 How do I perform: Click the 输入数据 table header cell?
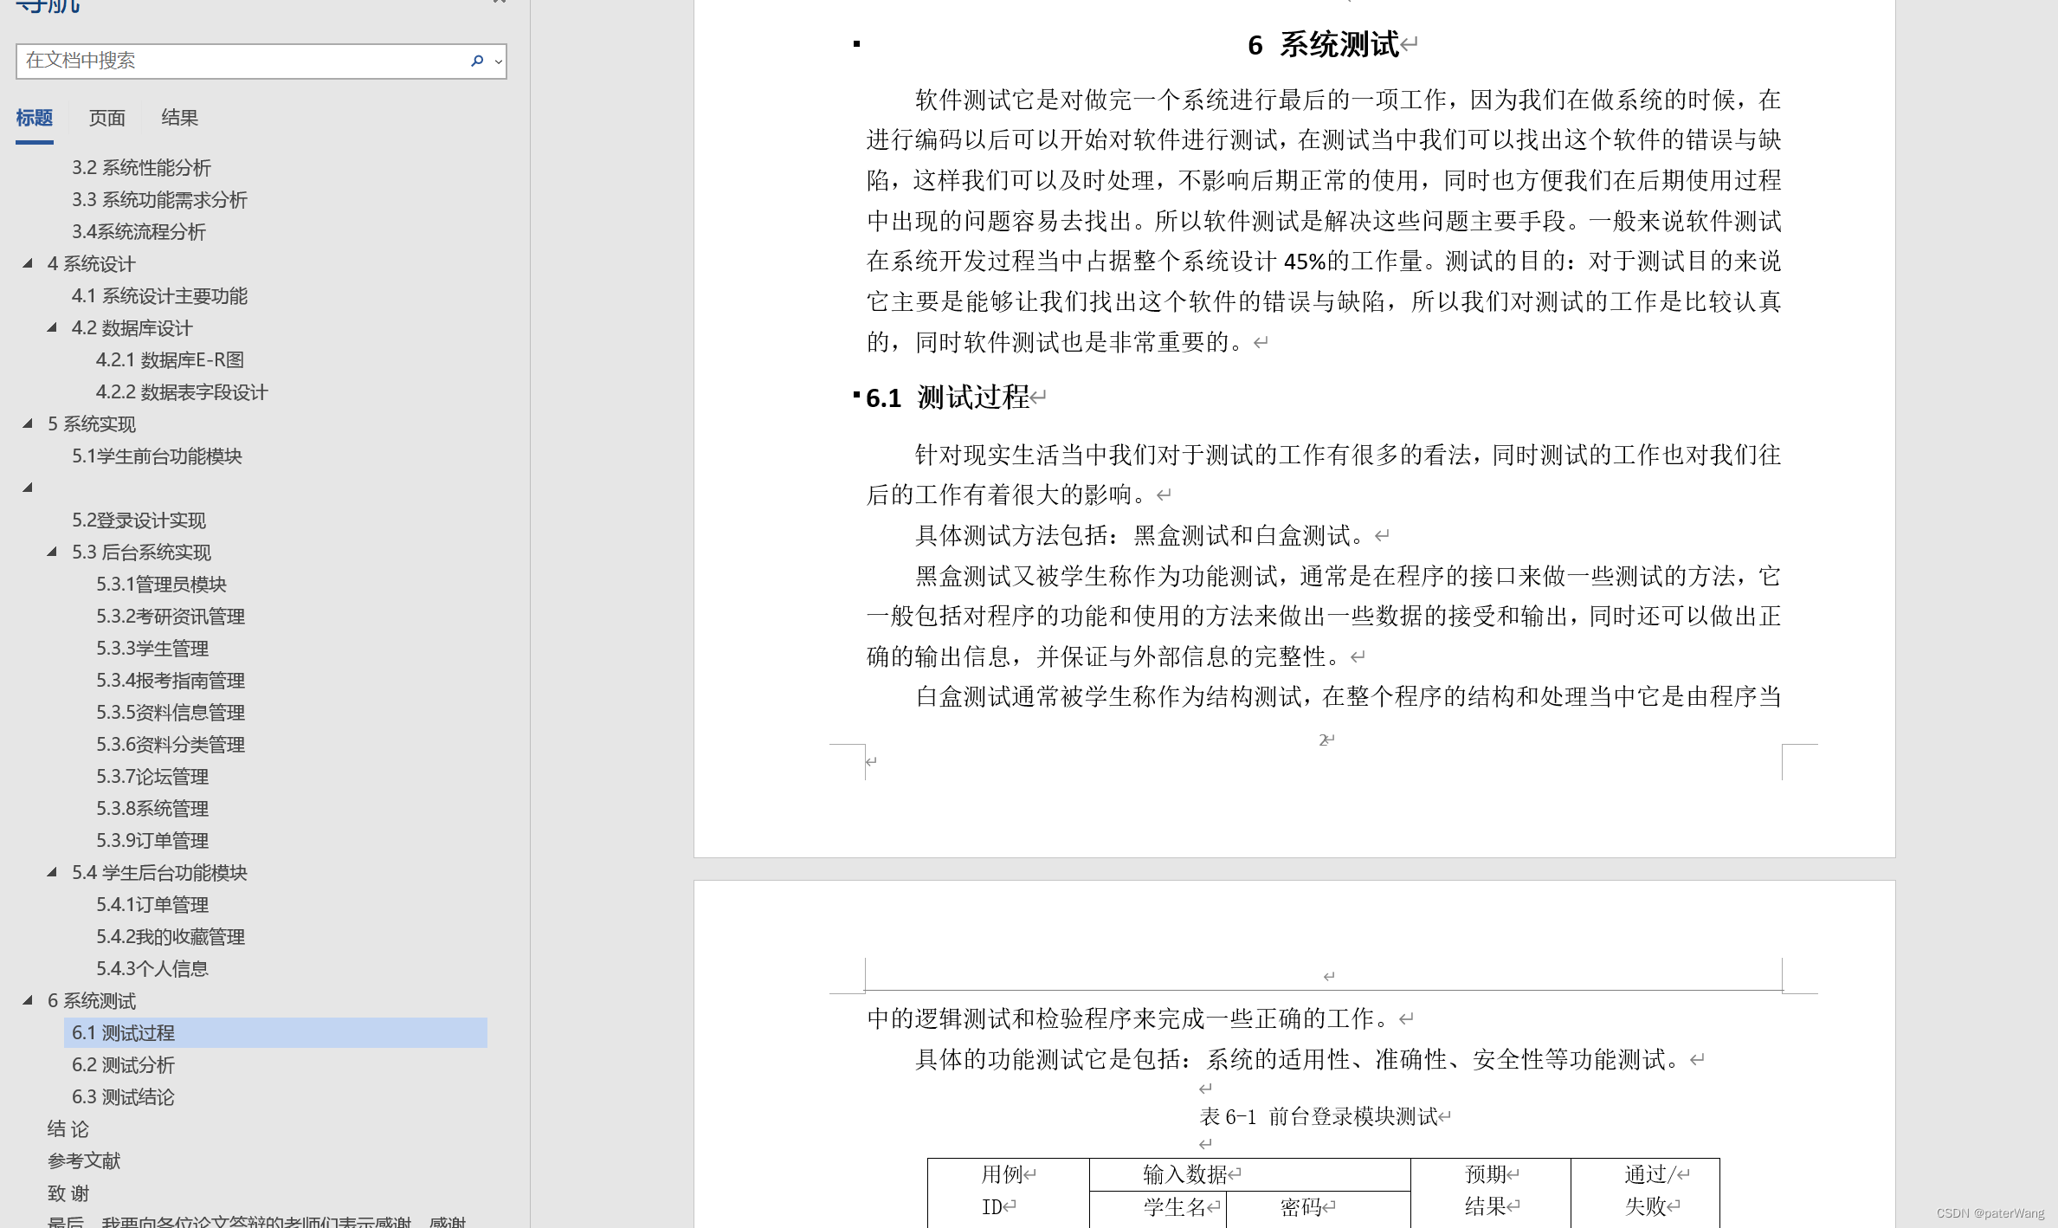(x=1250, y=1174)
